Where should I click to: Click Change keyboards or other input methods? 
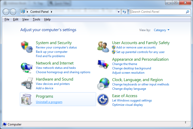pos(141,84)
